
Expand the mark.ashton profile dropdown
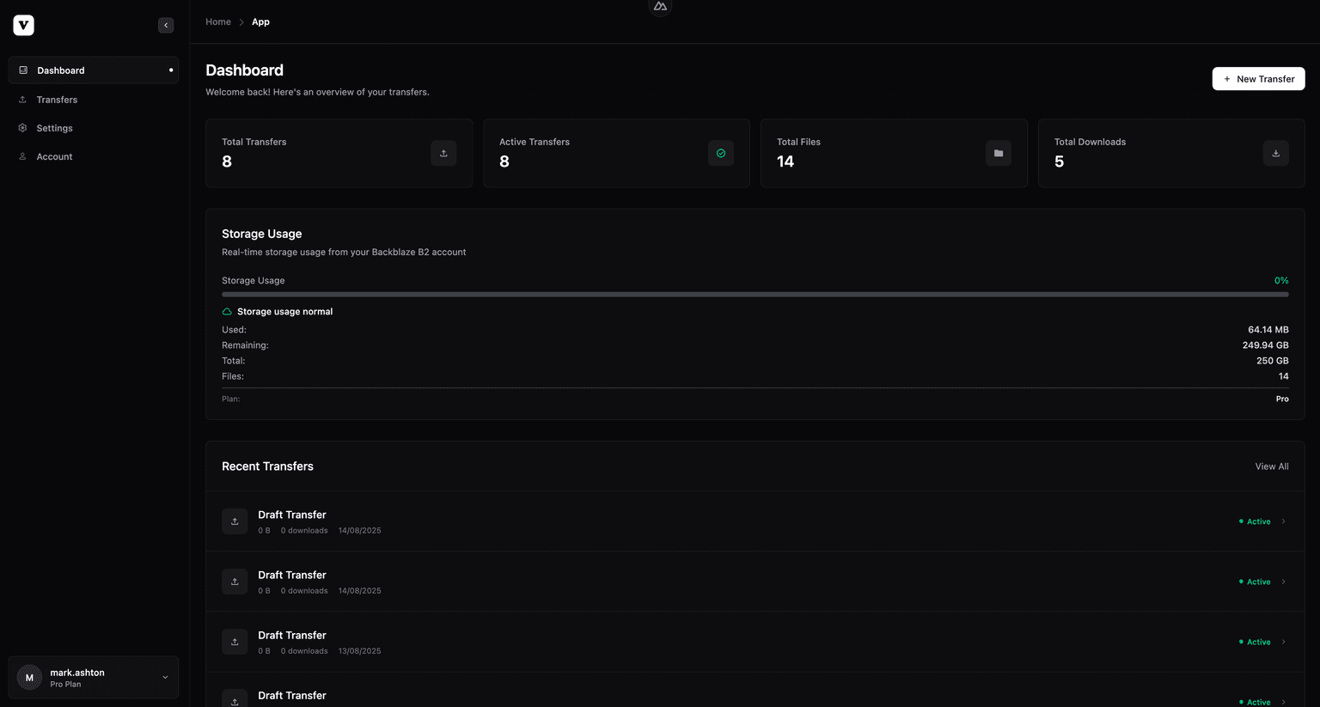click(165, 677)
